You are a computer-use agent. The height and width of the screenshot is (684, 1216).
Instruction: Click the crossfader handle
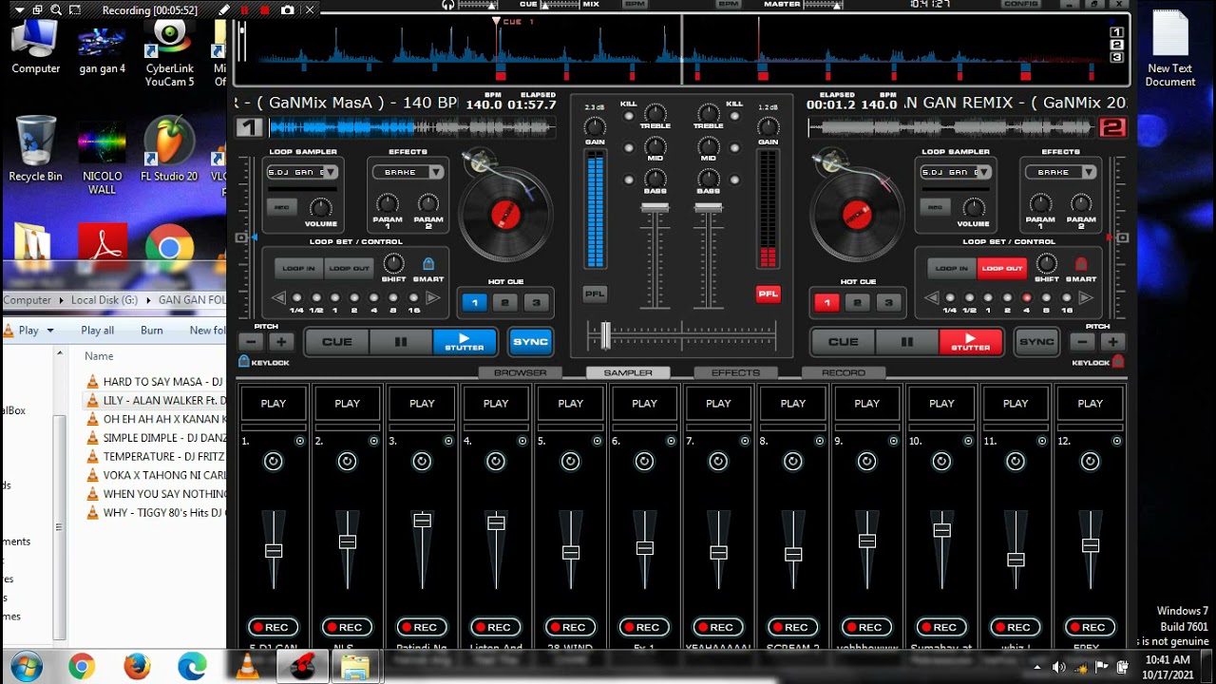click(x=605, y=335)
